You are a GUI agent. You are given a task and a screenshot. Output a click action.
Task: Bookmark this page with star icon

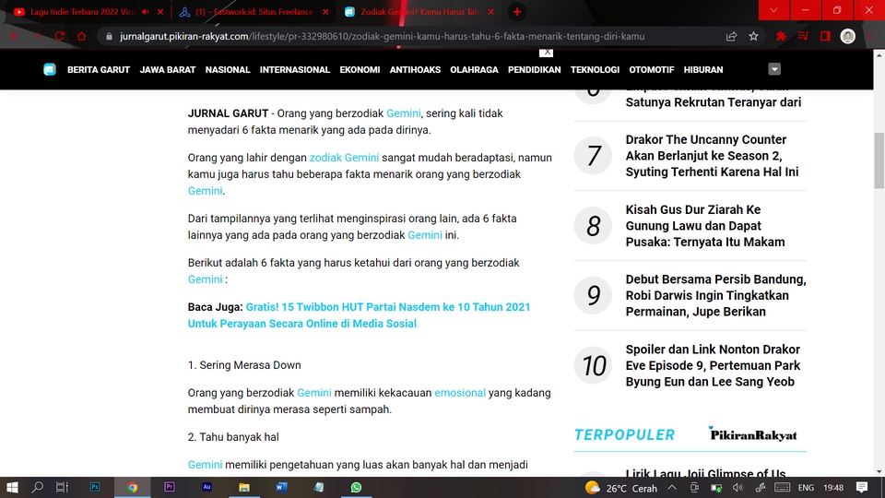point(753,36)
